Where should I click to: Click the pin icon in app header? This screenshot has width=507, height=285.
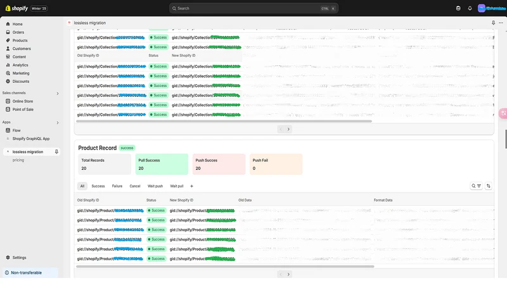coord(493,23)
